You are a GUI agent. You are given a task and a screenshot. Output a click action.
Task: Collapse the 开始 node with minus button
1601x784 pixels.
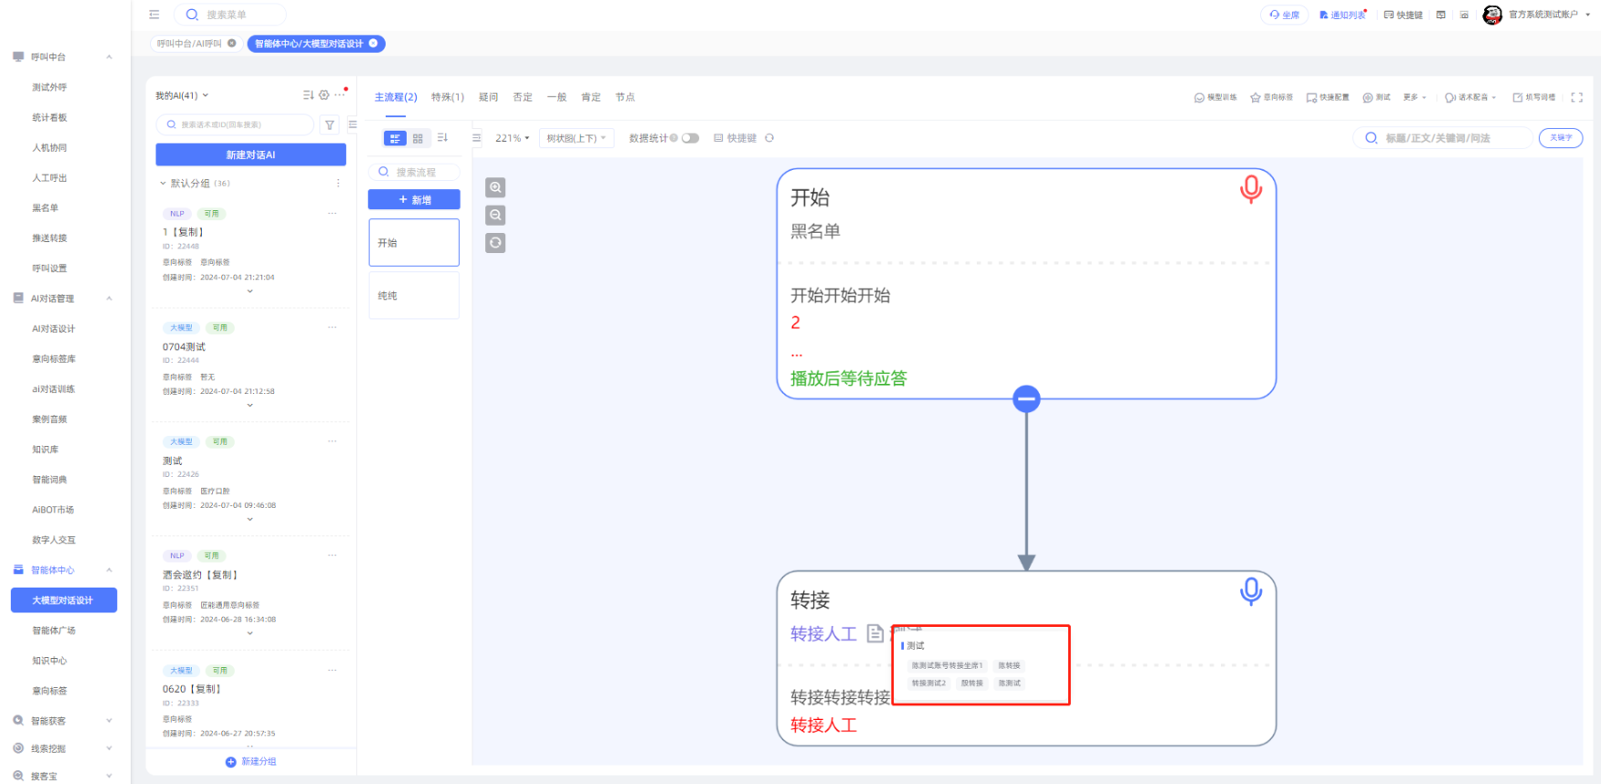pyautogui.click(x=1026, y=399)
